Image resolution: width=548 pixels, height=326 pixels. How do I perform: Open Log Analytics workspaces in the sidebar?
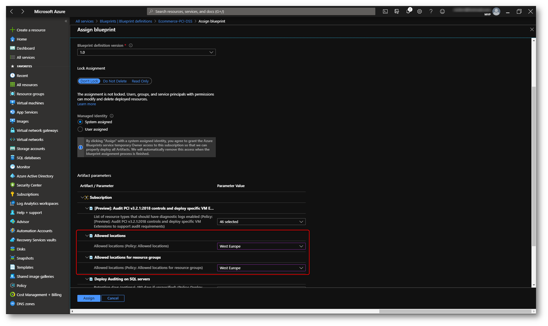click(x=37, y=203)
